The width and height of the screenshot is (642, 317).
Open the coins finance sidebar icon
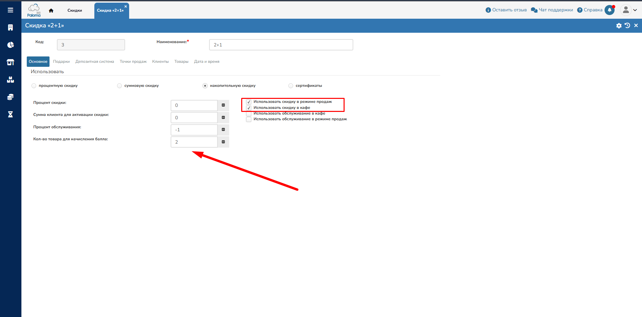[x=10, y=97]
